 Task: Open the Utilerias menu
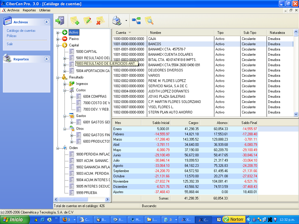(x=45, y=10)
